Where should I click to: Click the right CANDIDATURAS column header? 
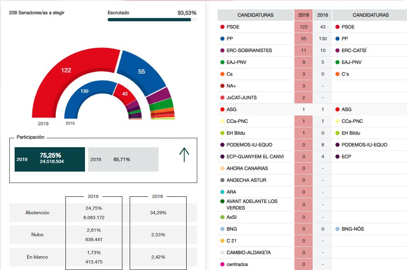370,15
